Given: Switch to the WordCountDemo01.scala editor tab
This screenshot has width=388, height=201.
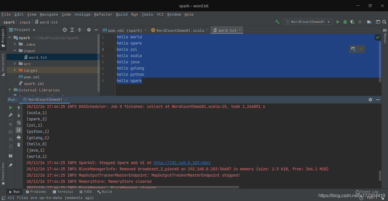Looking at the screenshot, I should click(180, 30).
